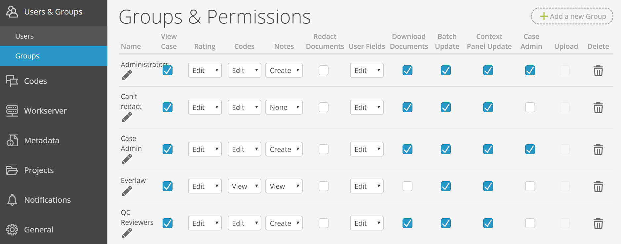Image resolution: width=621 pixels, height=244 pixels.
Task: Click the Case Admin group name
Action: tap(131, 144)
